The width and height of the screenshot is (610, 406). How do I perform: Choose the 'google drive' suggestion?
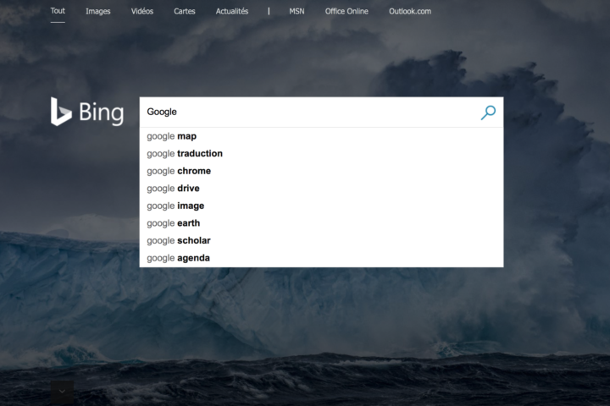[321, 189]
